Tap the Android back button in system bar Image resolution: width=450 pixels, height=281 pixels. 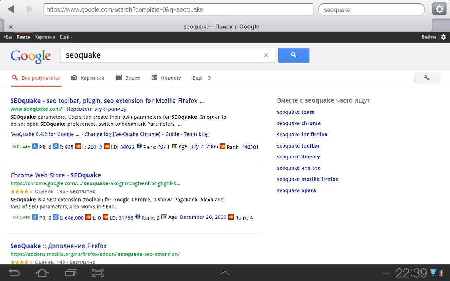click(x=14, y=273)
